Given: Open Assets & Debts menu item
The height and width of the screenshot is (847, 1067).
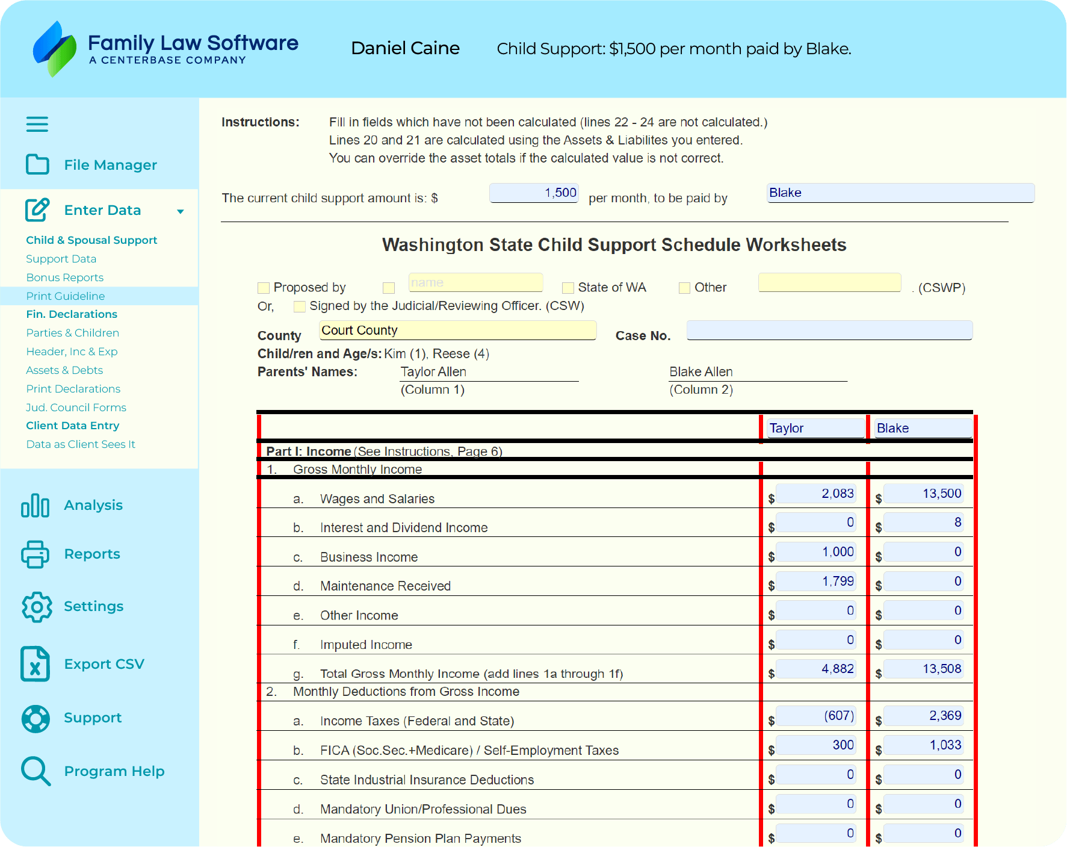Looking at the screenshot, I should click(64, 370).
